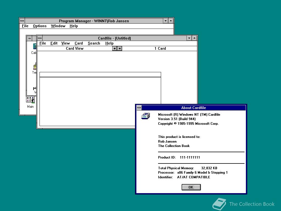Open the Edit menu in Cardfile
Image resolution: width=281 pixels, height=211 pixels.
pyautogui.click(x=54, y=43)
